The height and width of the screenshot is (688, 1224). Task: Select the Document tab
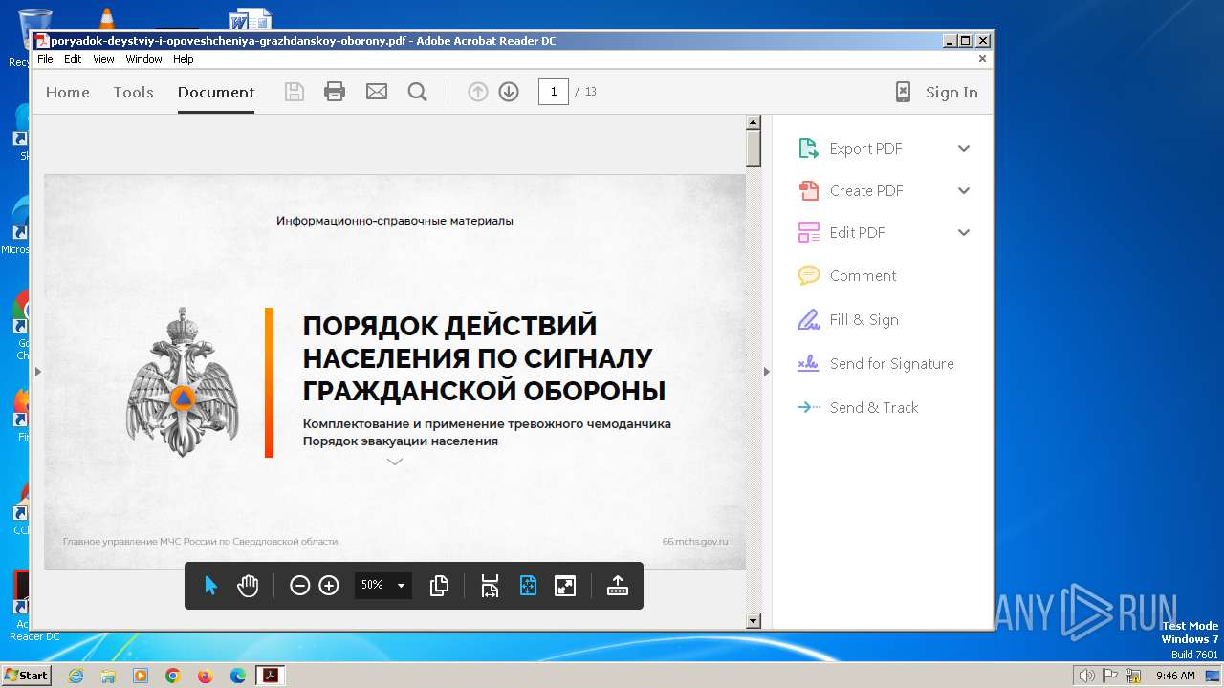(216, 92)
